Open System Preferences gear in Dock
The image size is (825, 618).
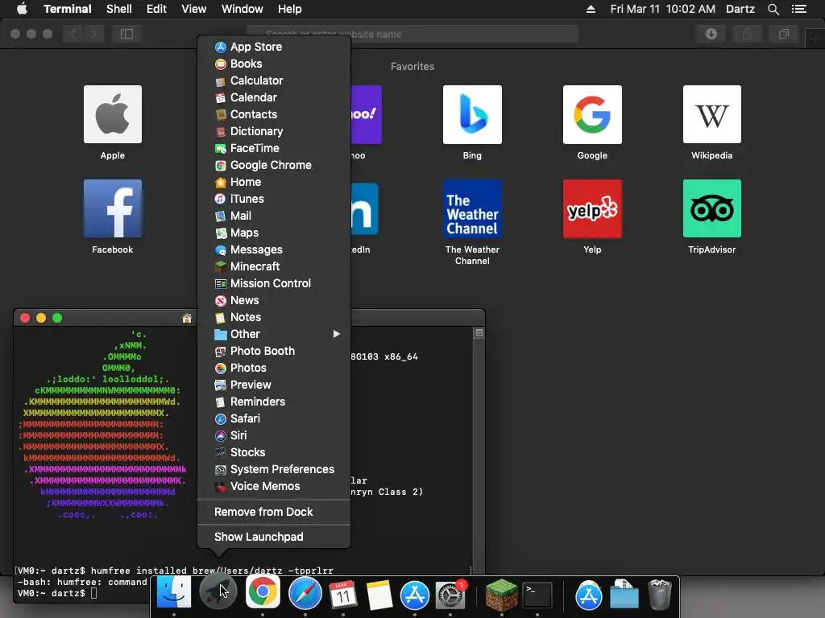pos(450,595)
